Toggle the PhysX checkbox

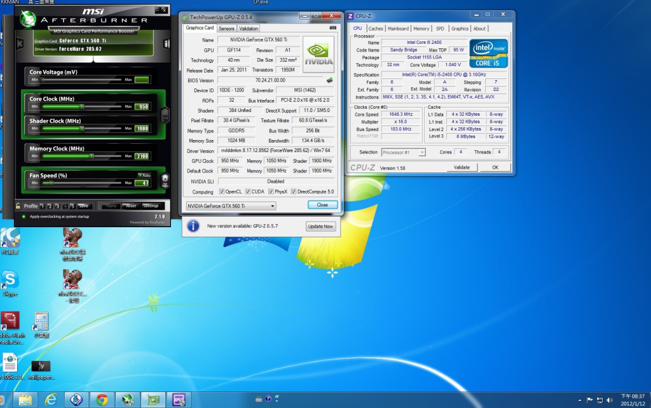[271, 192]
